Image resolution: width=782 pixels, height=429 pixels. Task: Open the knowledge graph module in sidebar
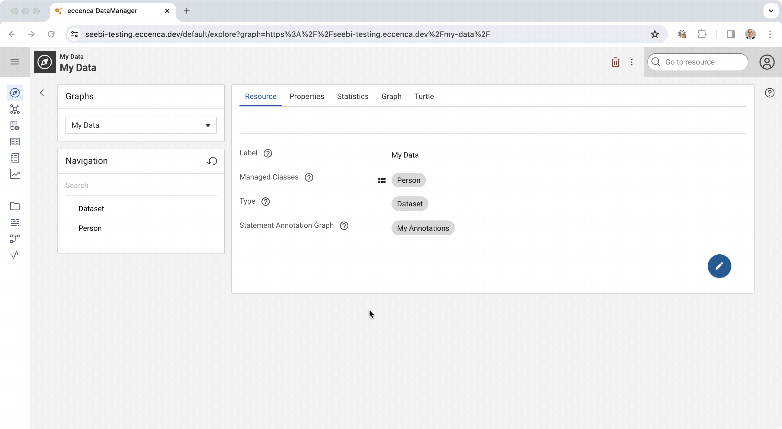click(x=15, y=109)
